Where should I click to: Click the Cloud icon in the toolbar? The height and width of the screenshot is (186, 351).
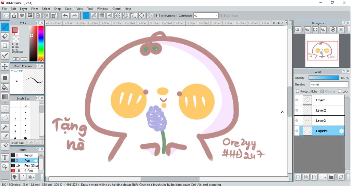[6, 15]
